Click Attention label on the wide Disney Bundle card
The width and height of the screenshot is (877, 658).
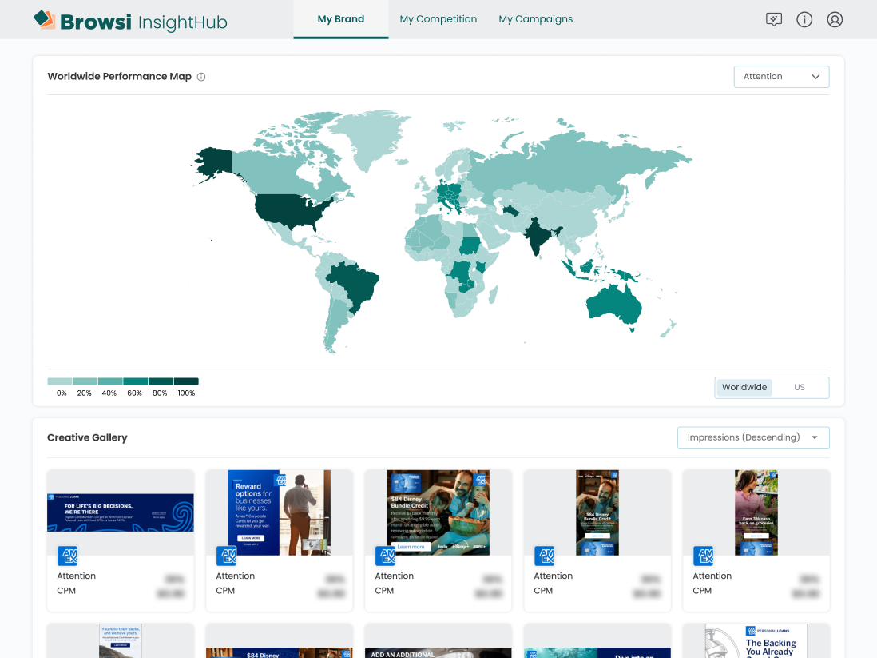395,576
